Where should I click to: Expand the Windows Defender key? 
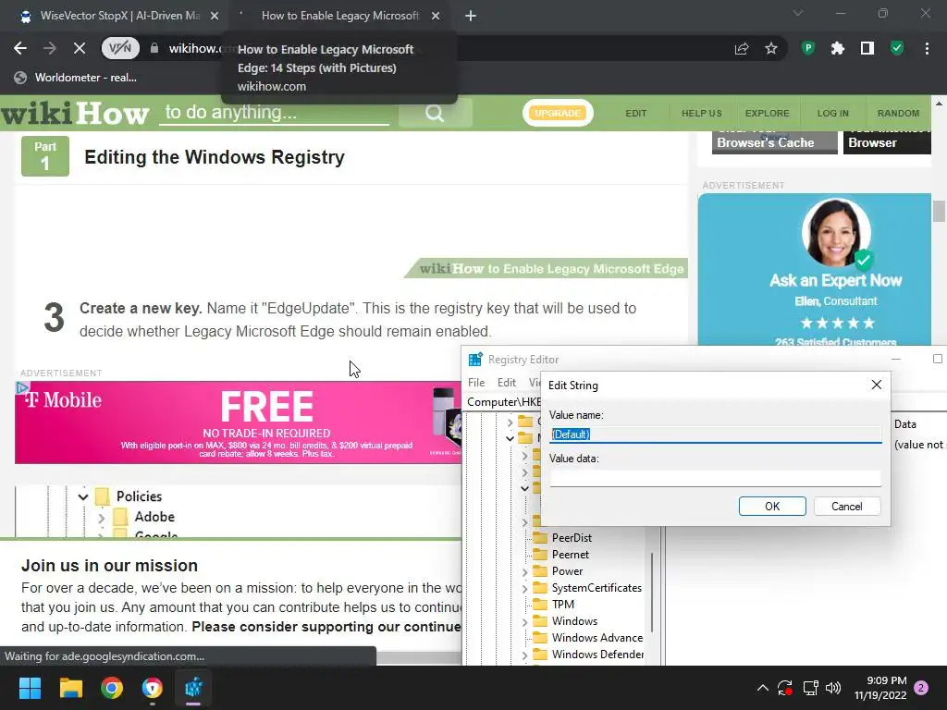(x=525, y=655)
